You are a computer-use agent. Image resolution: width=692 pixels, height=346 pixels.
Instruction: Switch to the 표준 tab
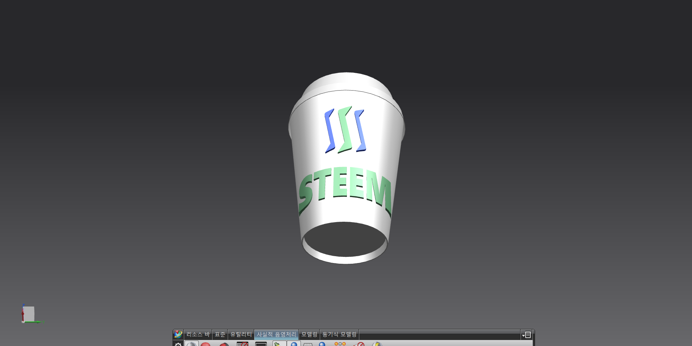220,334
